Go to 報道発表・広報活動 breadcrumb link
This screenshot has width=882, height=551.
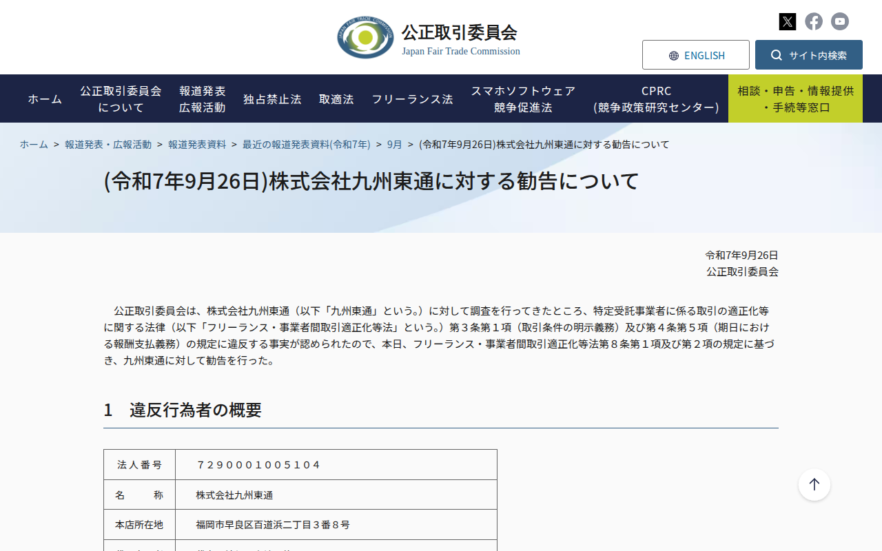108,145
